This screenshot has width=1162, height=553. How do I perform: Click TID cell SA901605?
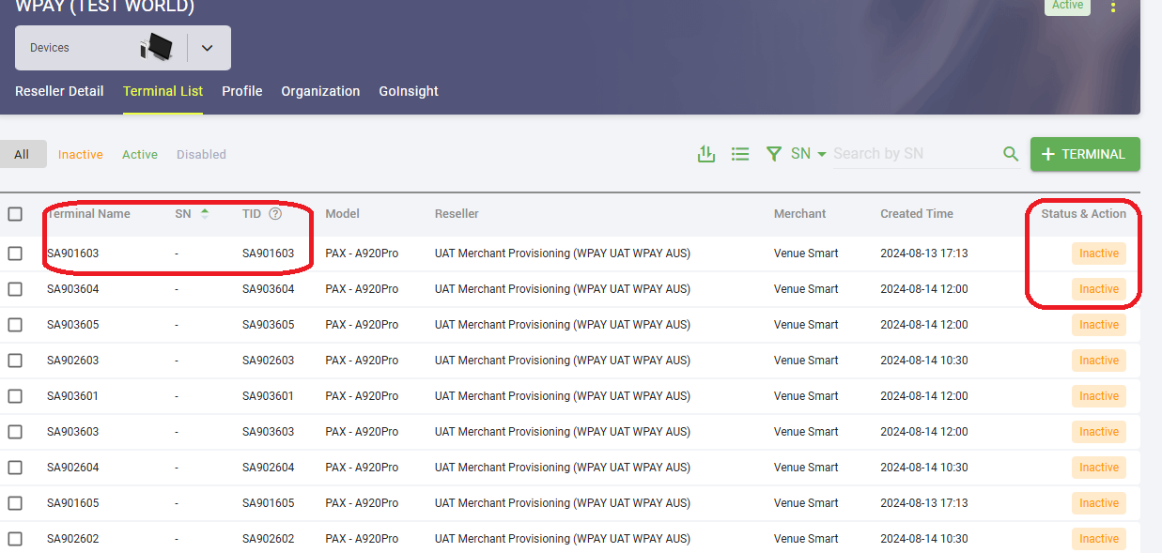coord(269,503)
